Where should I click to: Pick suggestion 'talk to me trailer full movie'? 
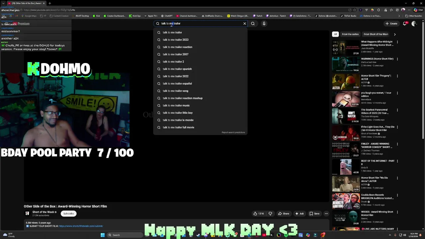(x=200, y=127)
